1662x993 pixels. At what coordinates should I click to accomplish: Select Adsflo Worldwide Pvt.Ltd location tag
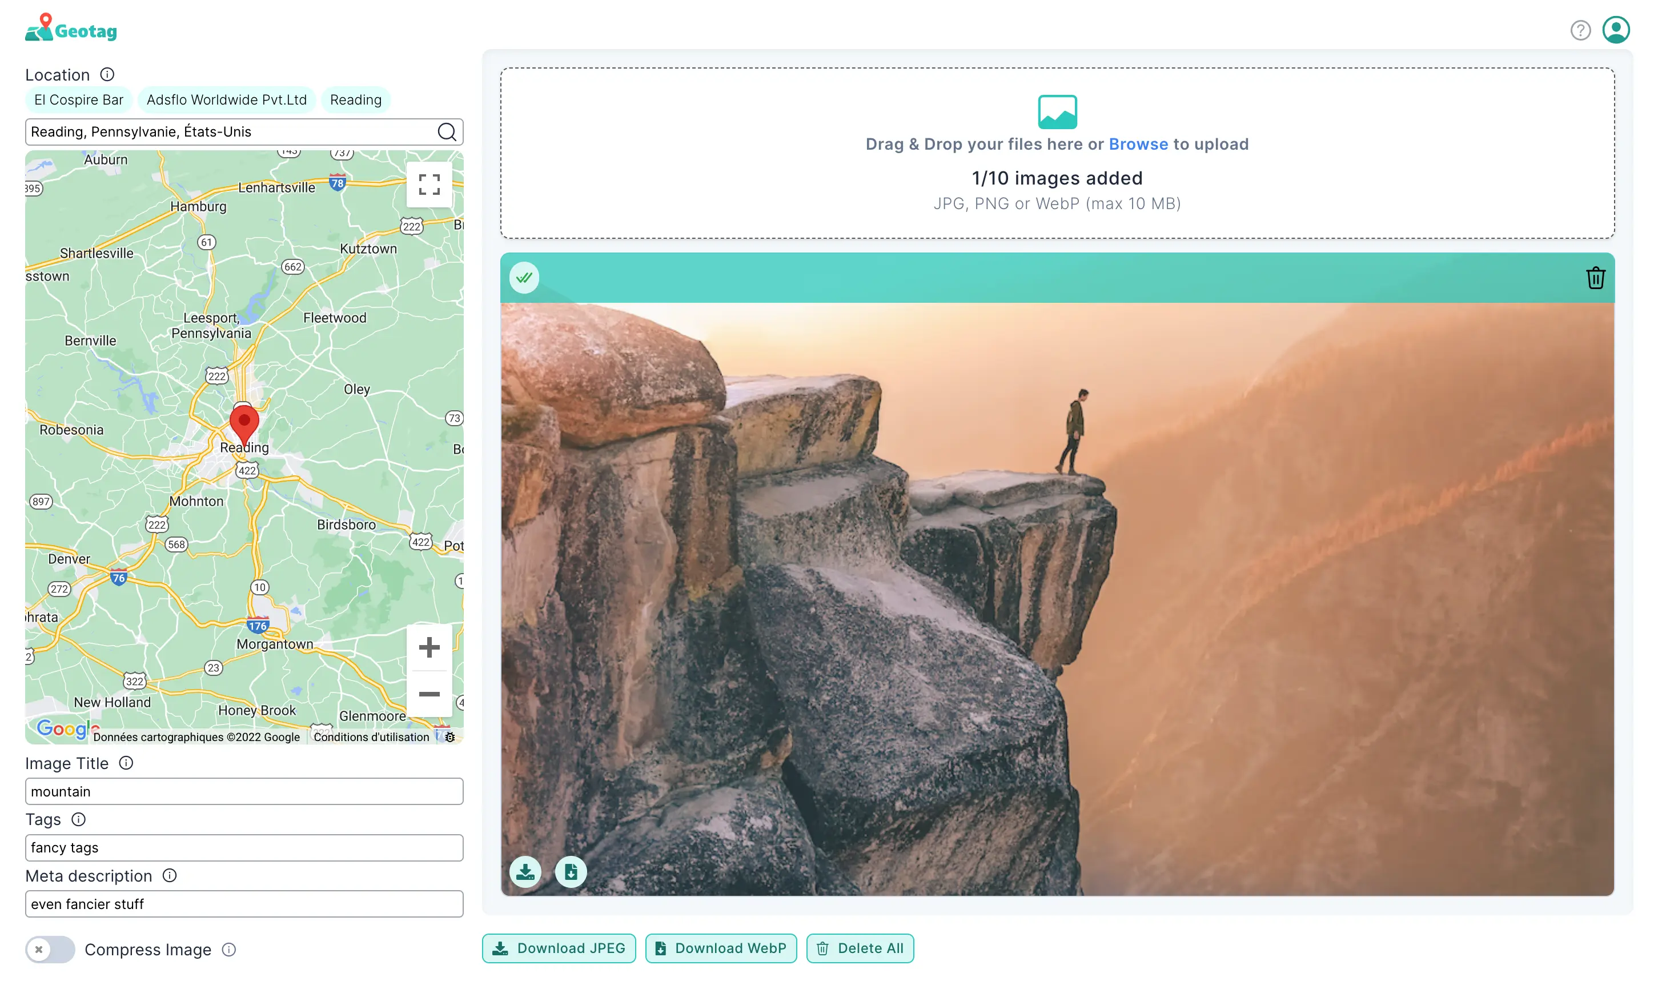coord(226,99)
